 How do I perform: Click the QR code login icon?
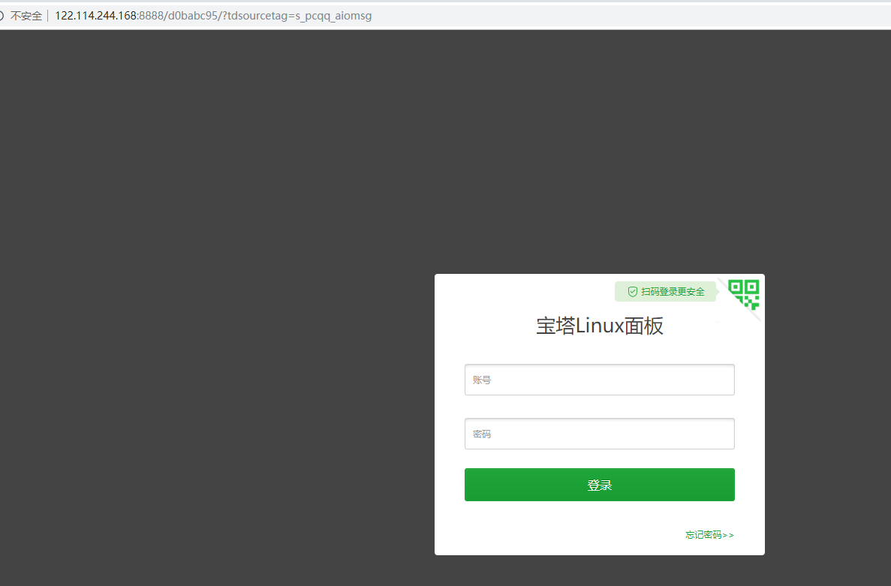[743, 294]
